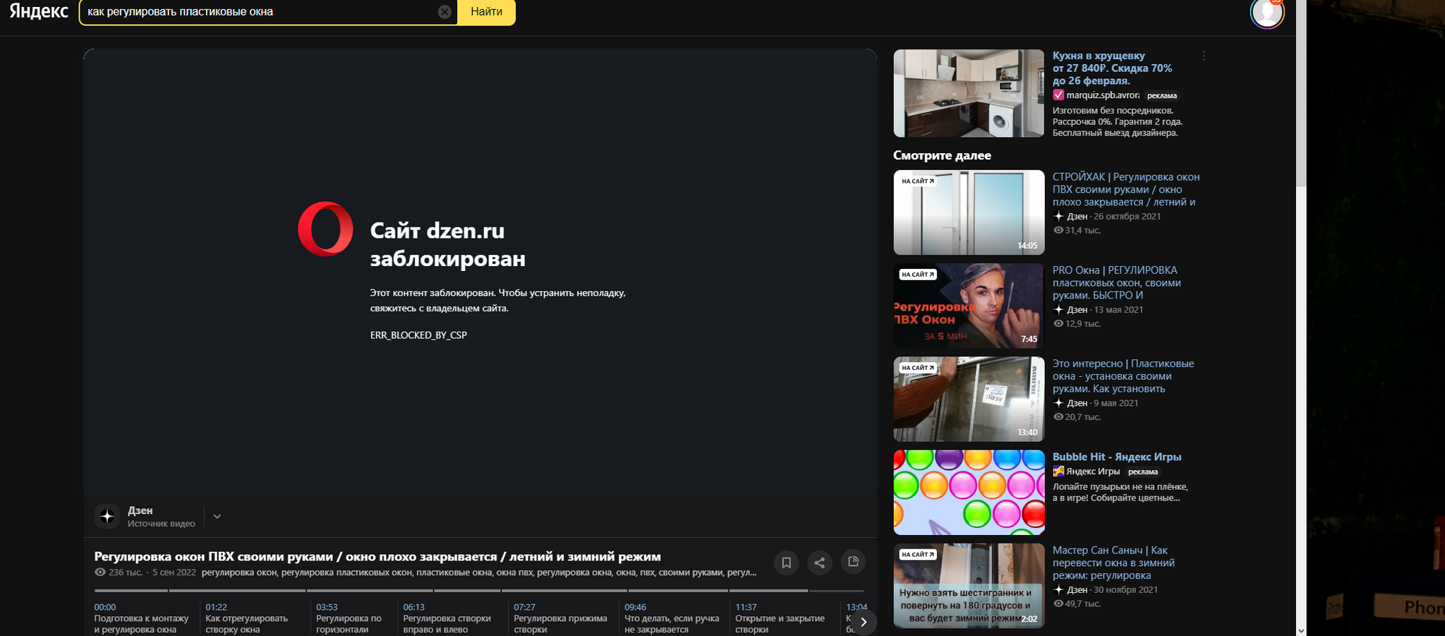This screenshot has width=1445, height=636.
Task: Click НА САЙТ badge on Это интересно thumbnail
Action: (917, 368)
